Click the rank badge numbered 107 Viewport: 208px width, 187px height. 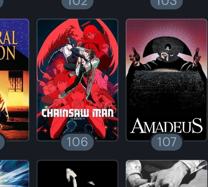(167, 142)
